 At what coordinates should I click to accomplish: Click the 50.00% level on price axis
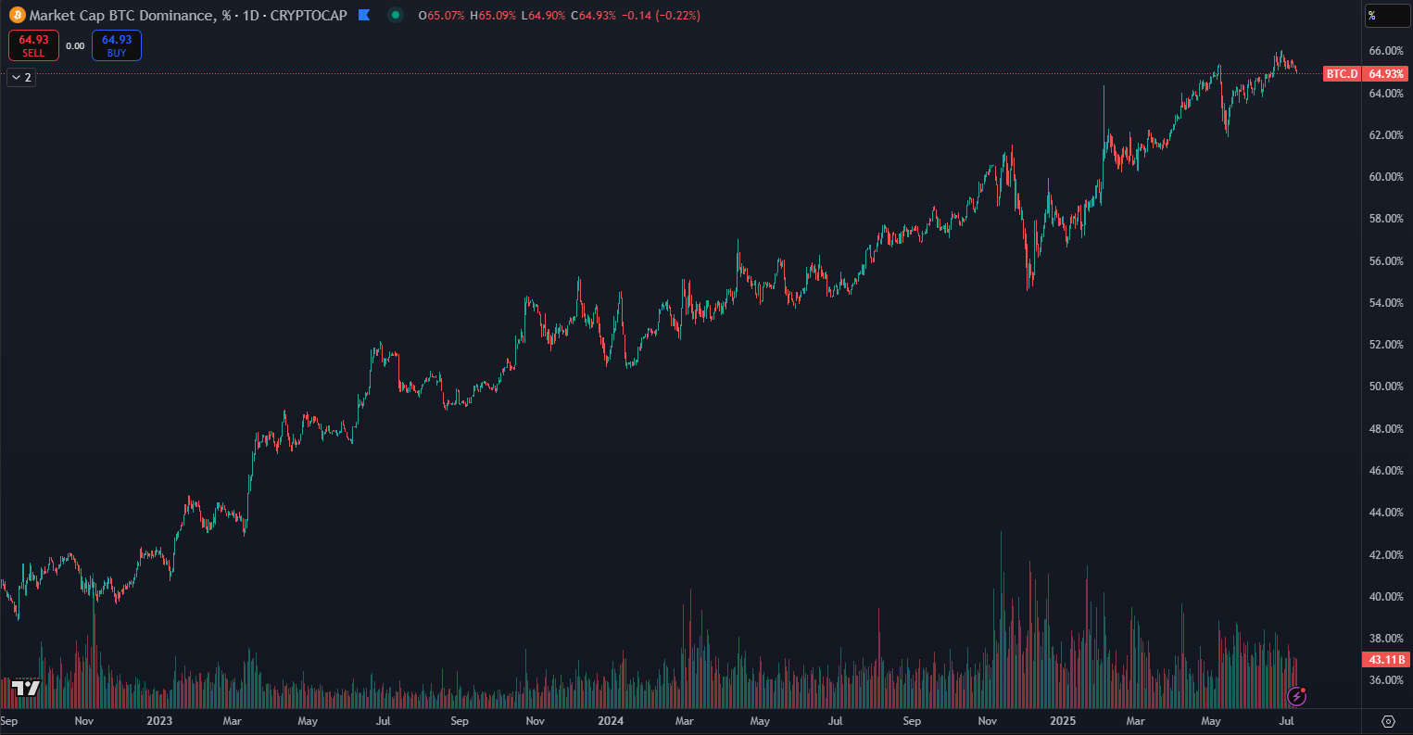(x=1386, y=387)
